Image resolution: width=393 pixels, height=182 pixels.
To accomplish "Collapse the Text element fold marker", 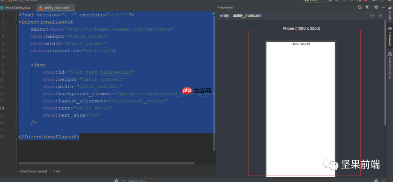I will point(17,65).
